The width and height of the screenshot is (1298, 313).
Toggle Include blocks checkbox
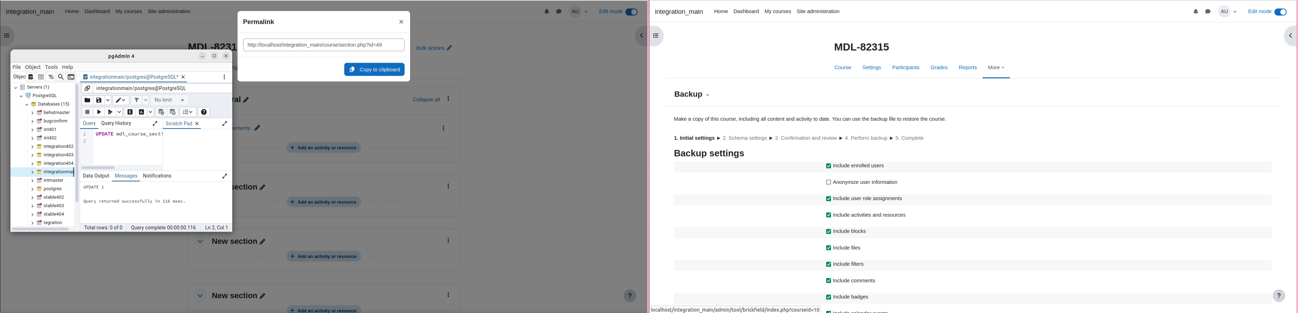point(828,232)
